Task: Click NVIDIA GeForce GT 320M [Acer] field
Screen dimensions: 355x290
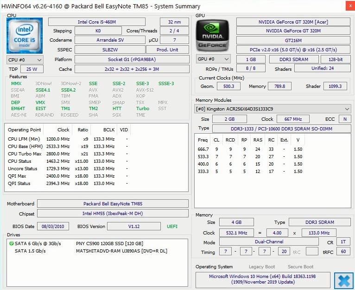Action: (293, 22)
